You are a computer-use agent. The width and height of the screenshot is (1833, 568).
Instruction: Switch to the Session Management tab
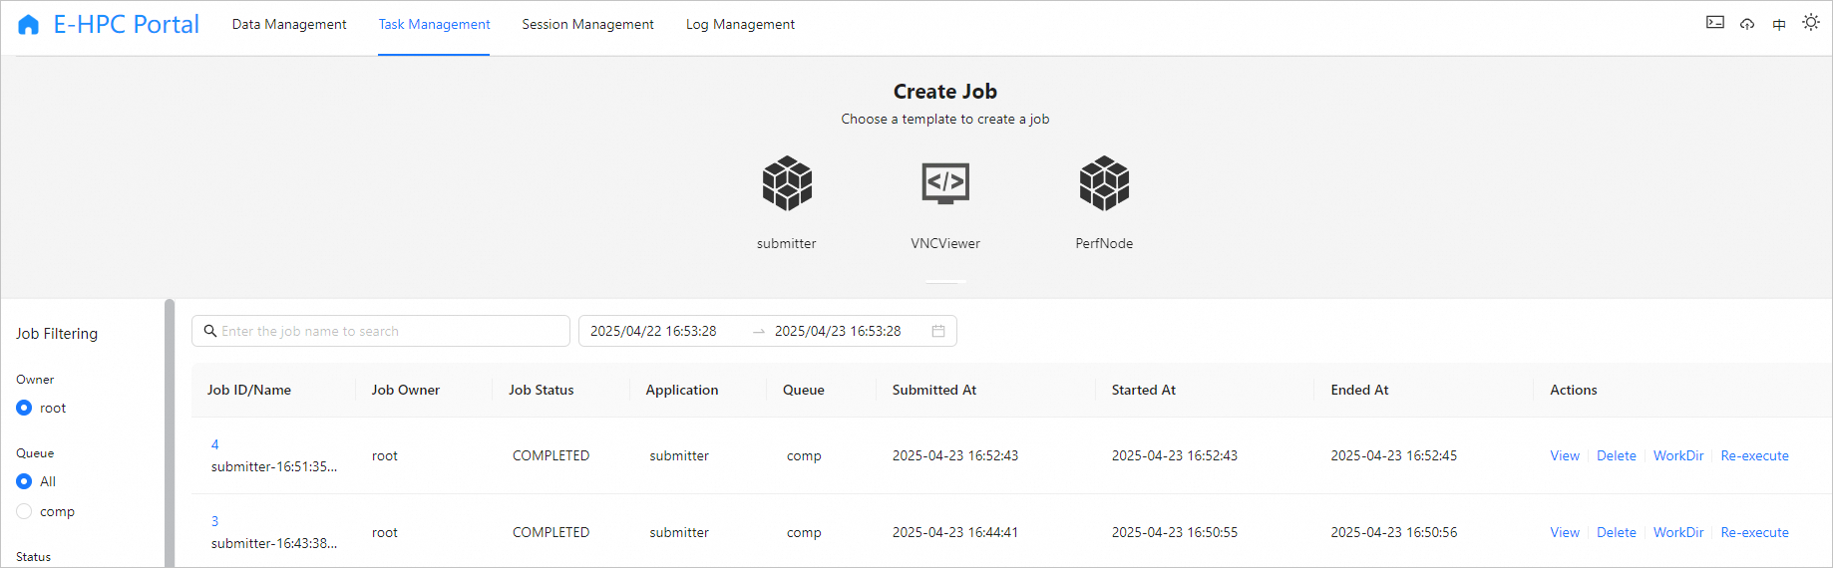pos(587,24)
